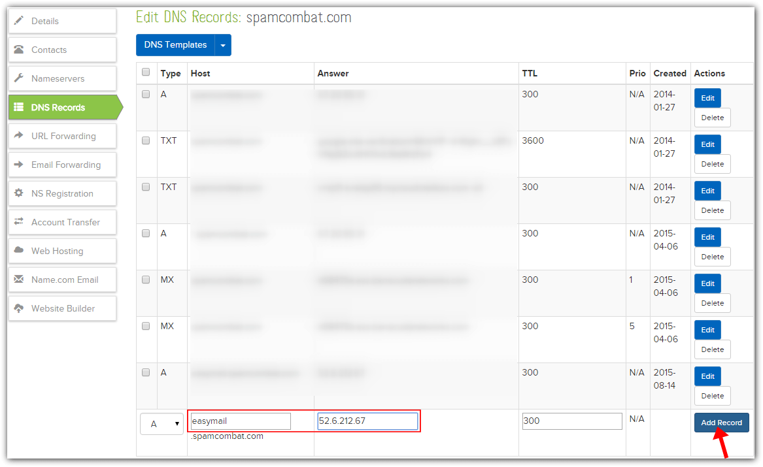
Task: Click the cloud upload icon beside Website Builder
Action: click(x=18, y=308)
